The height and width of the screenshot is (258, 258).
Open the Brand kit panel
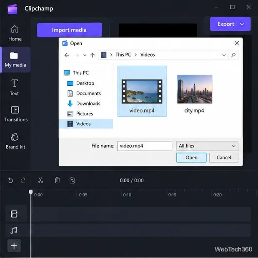pyautogui.click(x=15, y=141)
